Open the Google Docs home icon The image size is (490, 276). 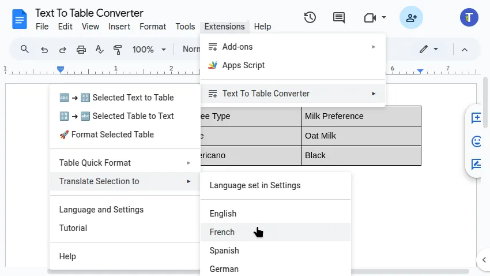point(20,20)
